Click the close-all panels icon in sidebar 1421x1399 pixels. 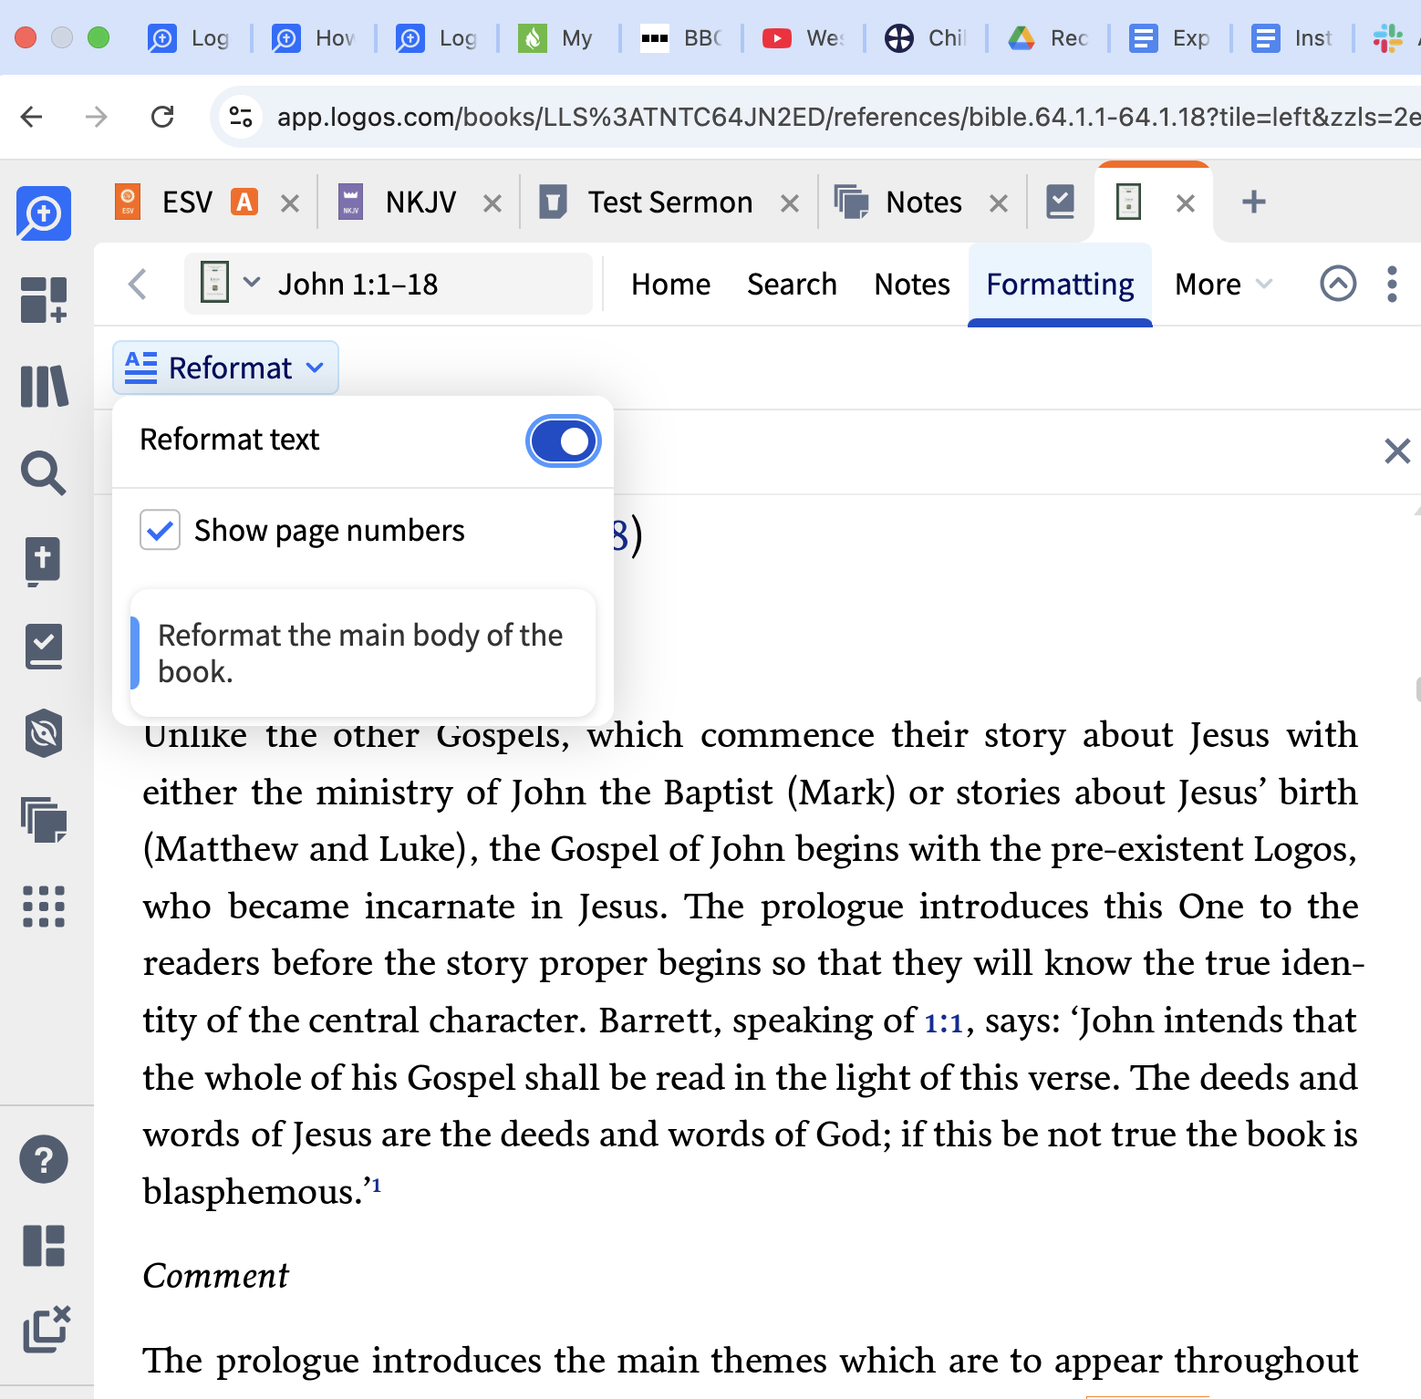[x=47, y=1329]
